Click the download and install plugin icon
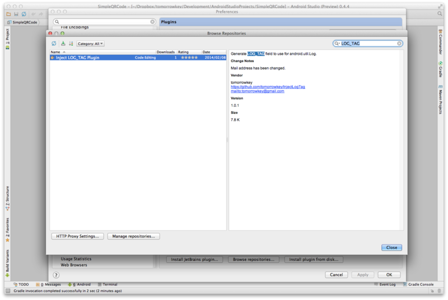448x300 pixels. [x=63, y=44]
